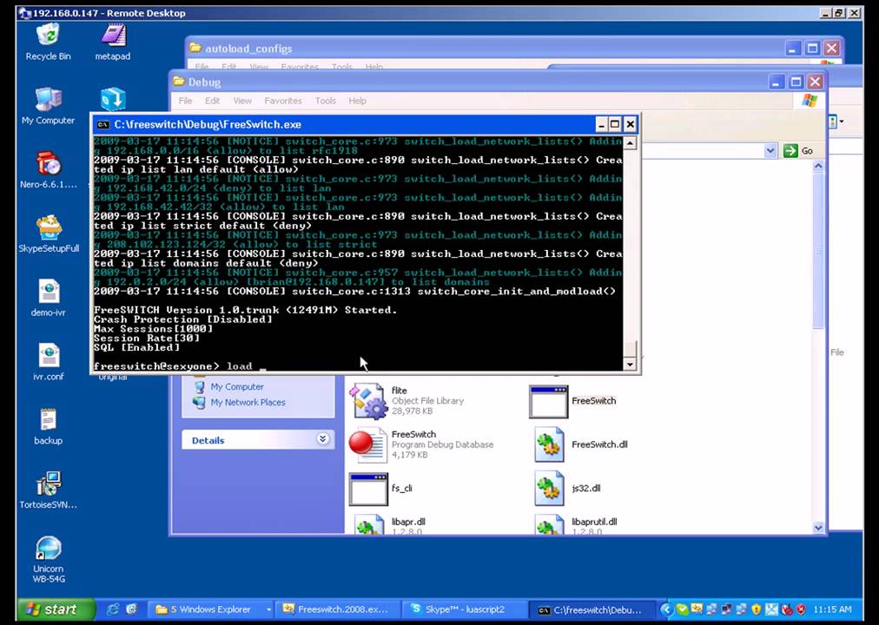The image size is (879, 625).
Task: Click the console scrollbar thumb
Action: tap(630, 349)
